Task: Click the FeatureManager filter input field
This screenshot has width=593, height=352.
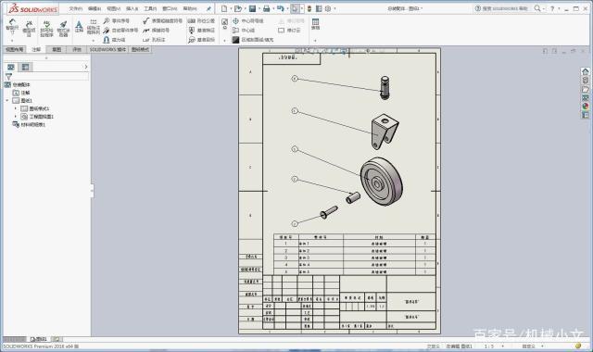Action: click(x=50, y=77)
